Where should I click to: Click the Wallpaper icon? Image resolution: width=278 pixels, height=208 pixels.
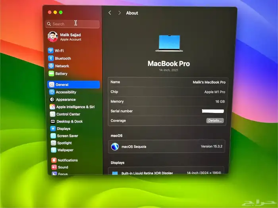click(x=54, y=150)
